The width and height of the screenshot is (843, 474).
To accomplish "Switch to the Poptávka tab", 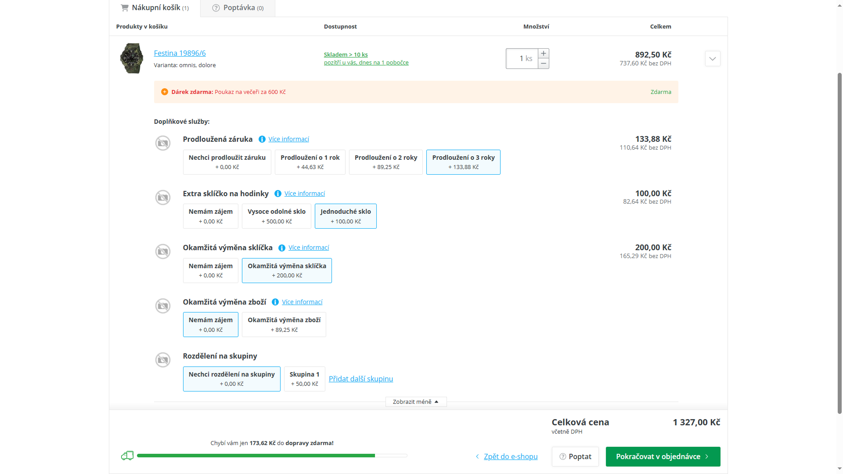I will click(x=238, y=8).
